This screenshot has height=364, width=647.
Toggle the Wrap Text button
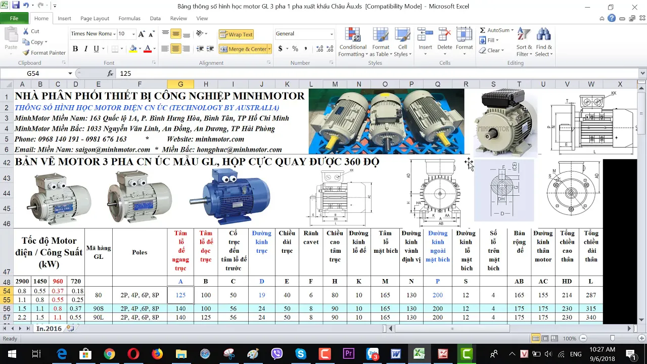(236, 34)
